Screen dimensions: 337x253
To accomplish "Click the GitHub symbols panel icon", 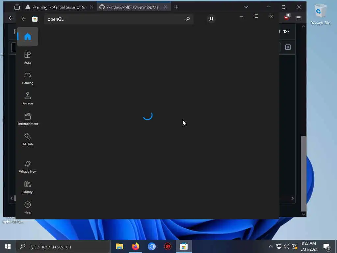I will point(288,47).
